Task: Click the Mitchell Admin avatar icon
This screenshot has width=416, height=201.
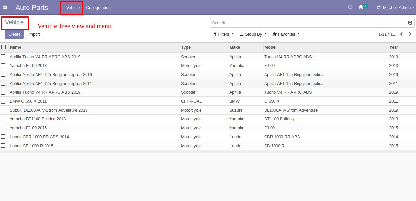Action: click(379, 7)
